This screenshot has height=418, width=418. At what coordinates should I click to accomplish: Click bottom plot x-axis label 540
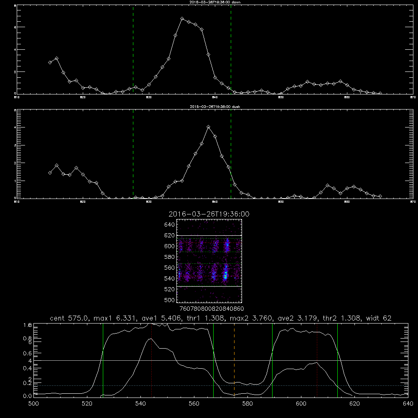tap(140, 403)
